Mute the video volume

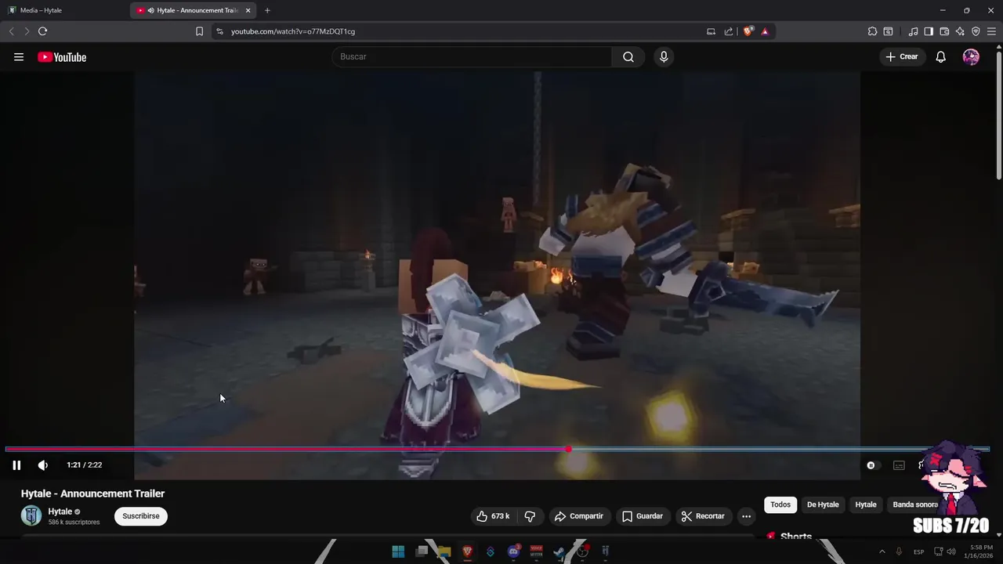43,465
